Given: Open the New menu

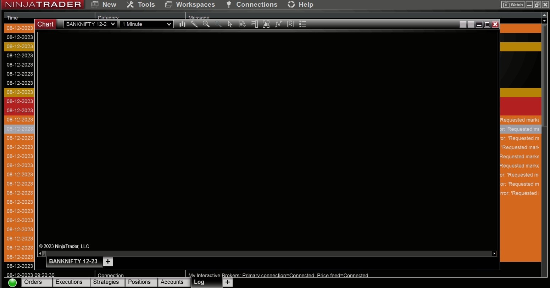Looking at the screenshot, I should point(104,5).
